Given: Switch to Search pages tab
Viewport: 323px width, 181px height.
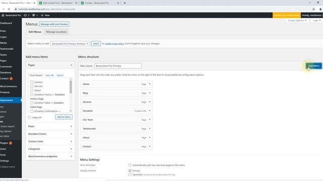Looking at the screenshot, I should (60, 75).
